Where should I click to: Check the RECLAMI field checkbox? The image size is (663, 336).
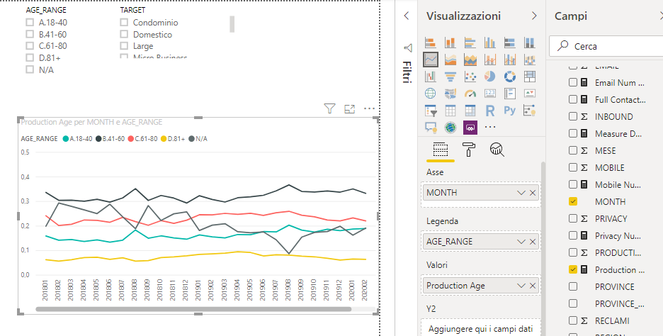[x=573, y=320]
